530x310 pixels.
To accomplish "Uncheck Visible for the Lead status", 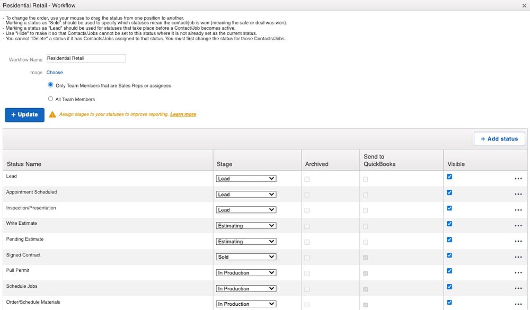I will pyautogui.click(x=449, y=177).
